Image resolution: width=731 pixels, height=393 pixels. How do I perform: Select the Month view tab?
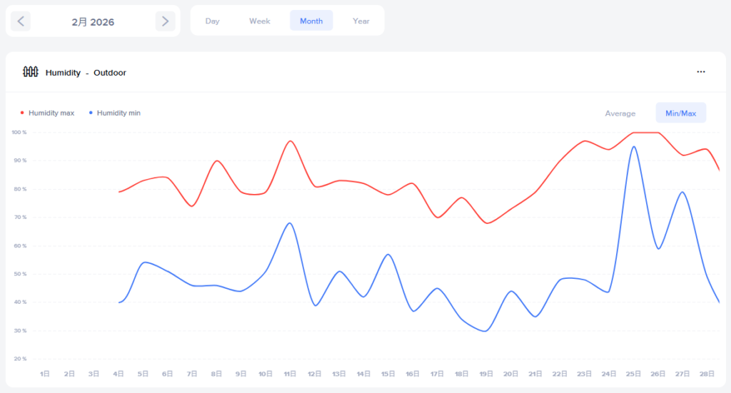coord(311,21)
